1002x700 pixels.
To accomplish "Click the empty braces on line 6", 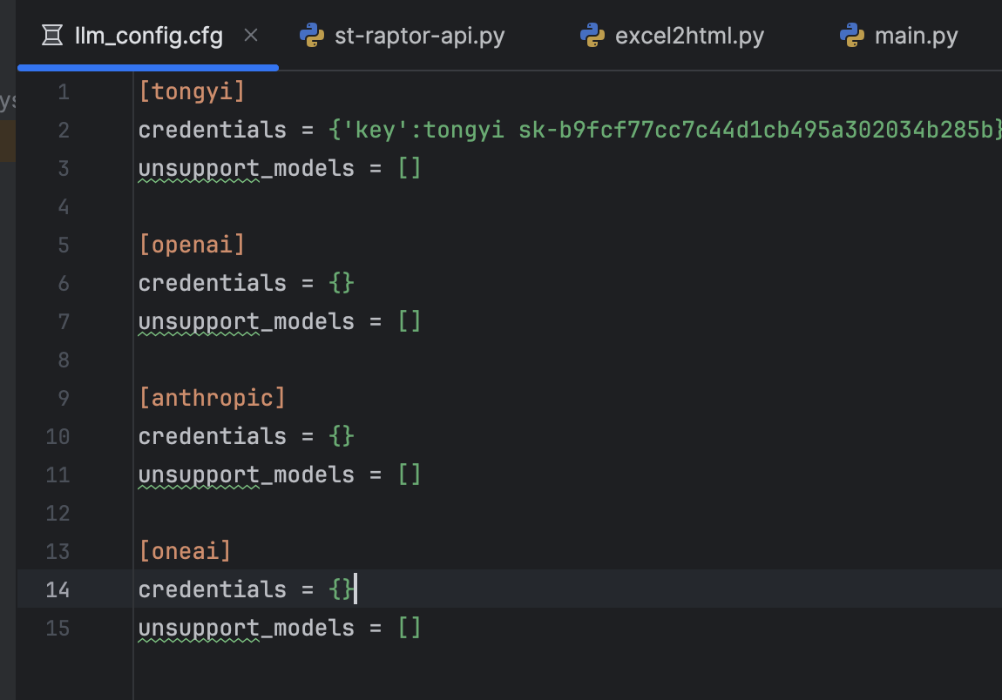I will (x=342, y=283).
